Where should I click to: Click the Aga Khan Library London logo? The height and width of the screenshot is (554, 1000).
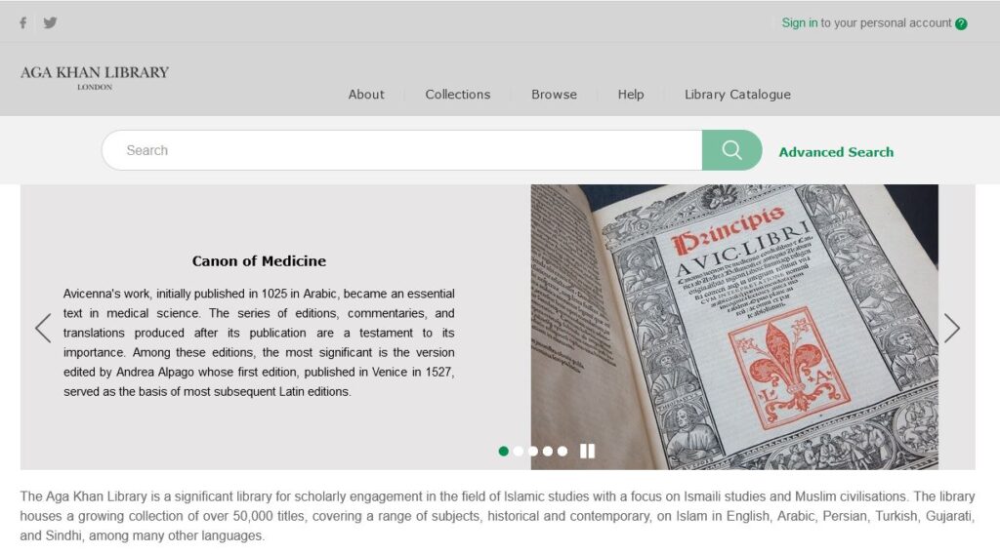click(95, 77)
